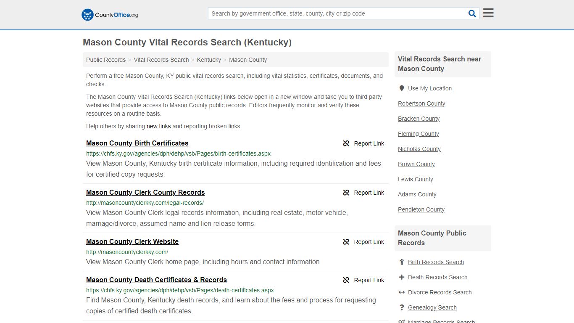Open Mason County Clerk County Records
Screen dimensions: 574x323
tap(145, 192)
